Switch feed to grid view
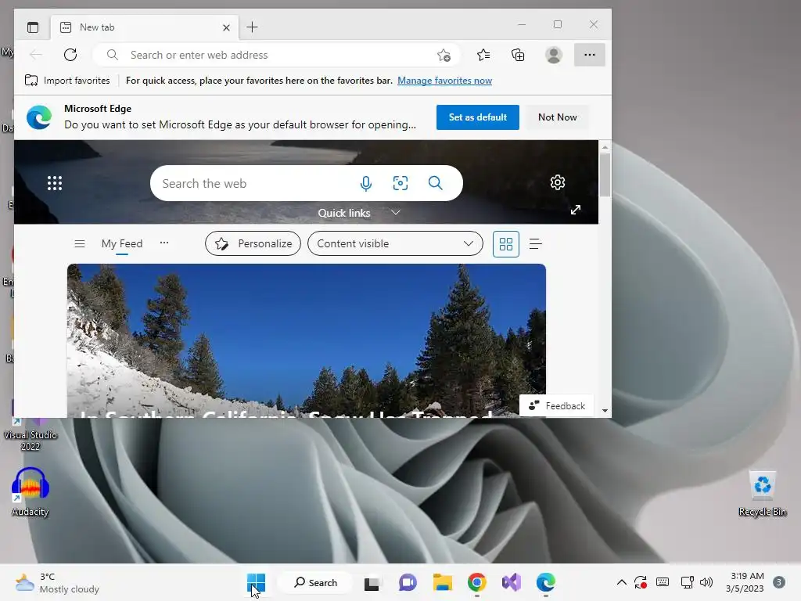Viewport: 801px width, 601px height. click(x=506, y=244)
